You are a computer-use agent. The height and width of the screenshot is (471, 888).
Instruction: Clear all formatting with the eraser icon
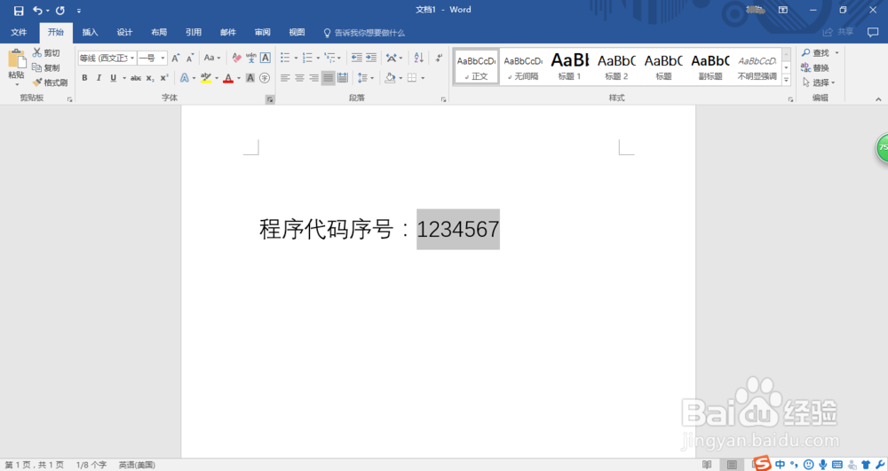(237, 58)
